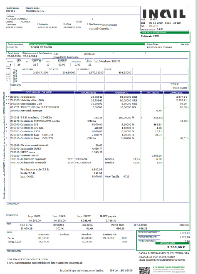Click bank name CASSA DI RISPARMIO DI VOLTERRA
Viewport: 198px width, 274px height.
tap(164, 253)
